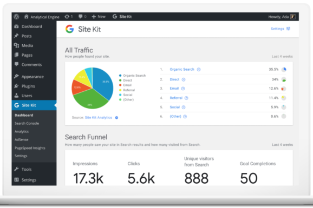The height and width of the screenshot is (208, 313).
Task: Click the Ada user avatar
Action: point(293,17)
